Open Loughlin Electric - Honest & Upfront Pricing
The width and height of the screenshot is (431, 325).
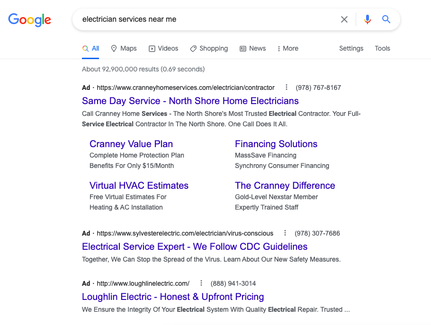click(173, 297)
